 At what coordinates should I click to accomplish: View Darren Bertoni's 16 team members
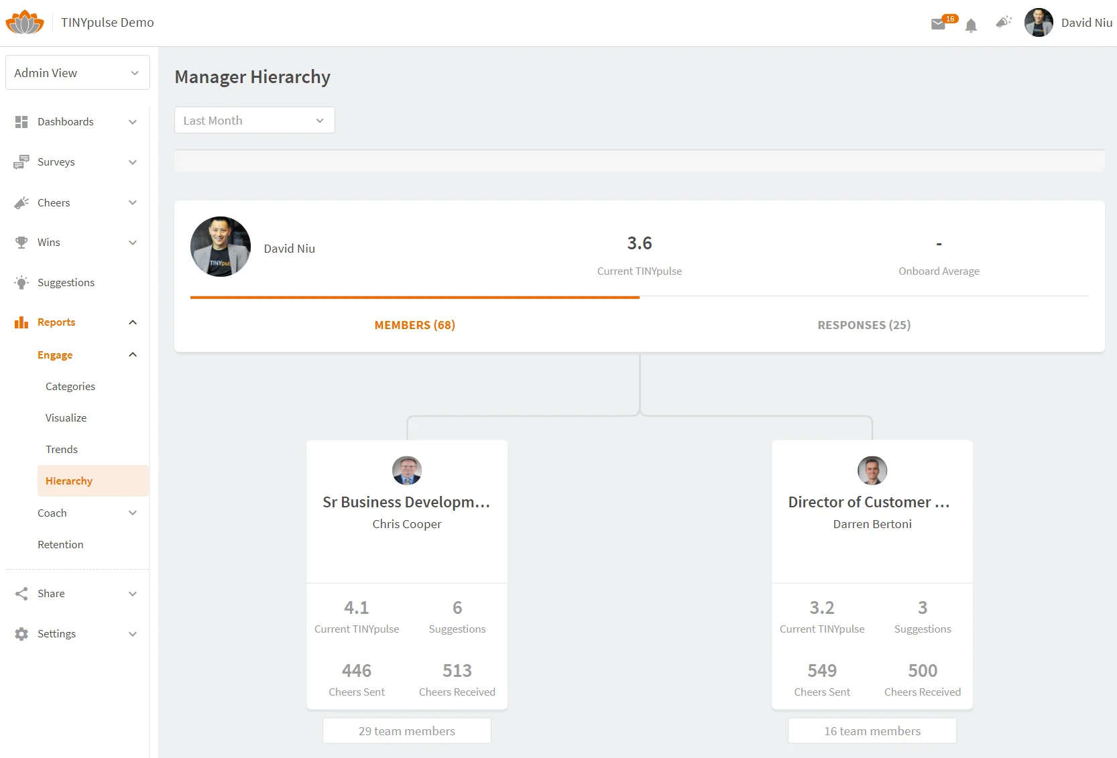(872, 731)
